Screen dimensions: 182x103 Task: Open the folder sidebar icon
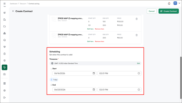click(5, 26)
